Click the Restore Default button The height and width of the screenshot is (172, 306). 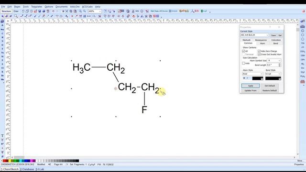[270, 90]
